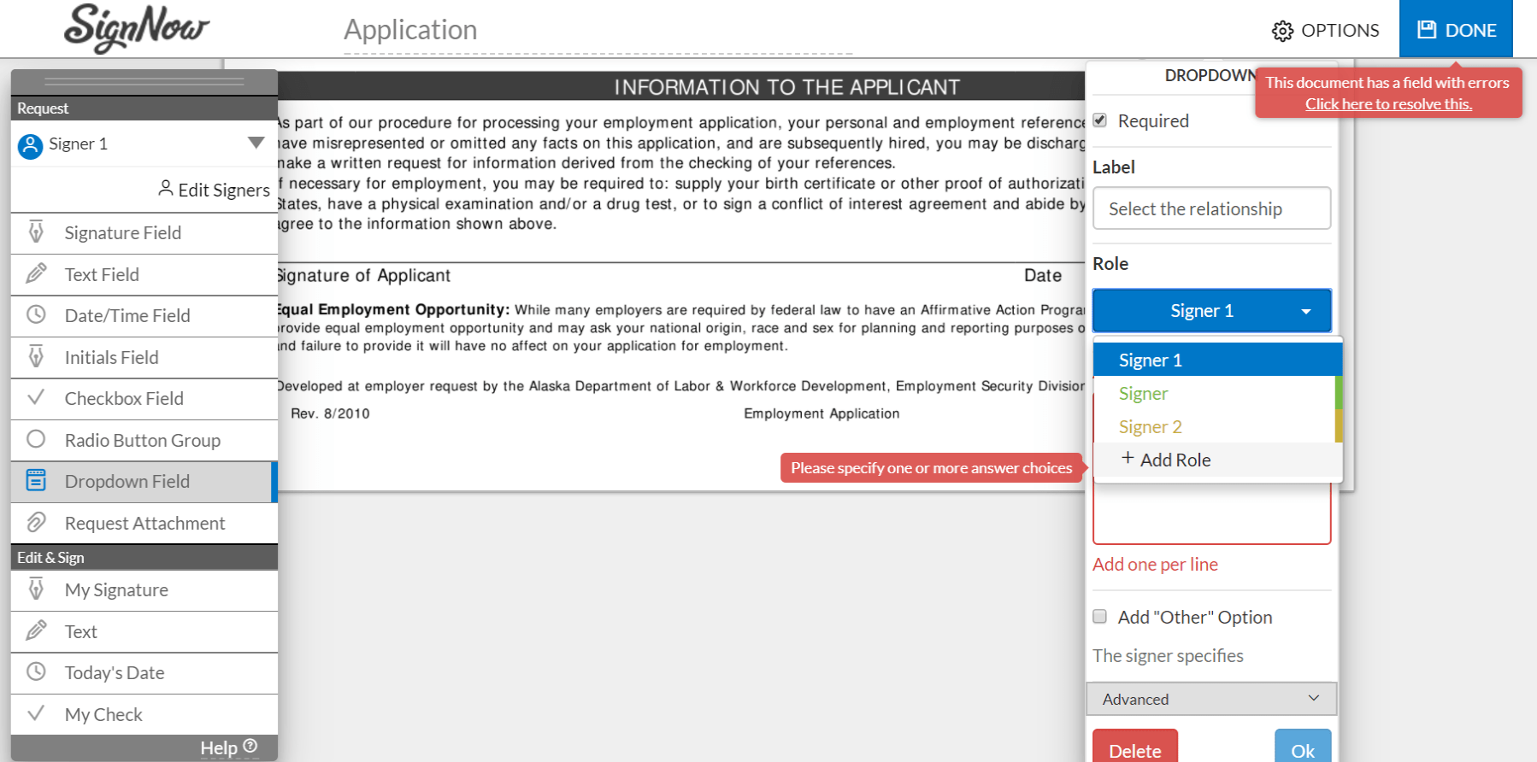Screen dimensions: 1537x762
Task: Select Signature Field from the Request tools
Action: [x=144, y=233]
